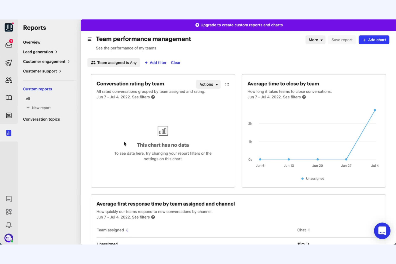Screen dimensions: 396x264
Task: Select the Reports bar chart icon
Action: (x=9, y=133)
